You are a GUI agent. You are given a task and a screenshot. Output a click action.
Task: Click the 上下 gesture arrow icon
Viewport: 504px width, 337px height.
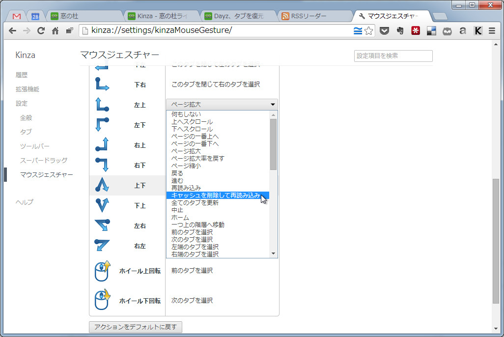[102, 185]
